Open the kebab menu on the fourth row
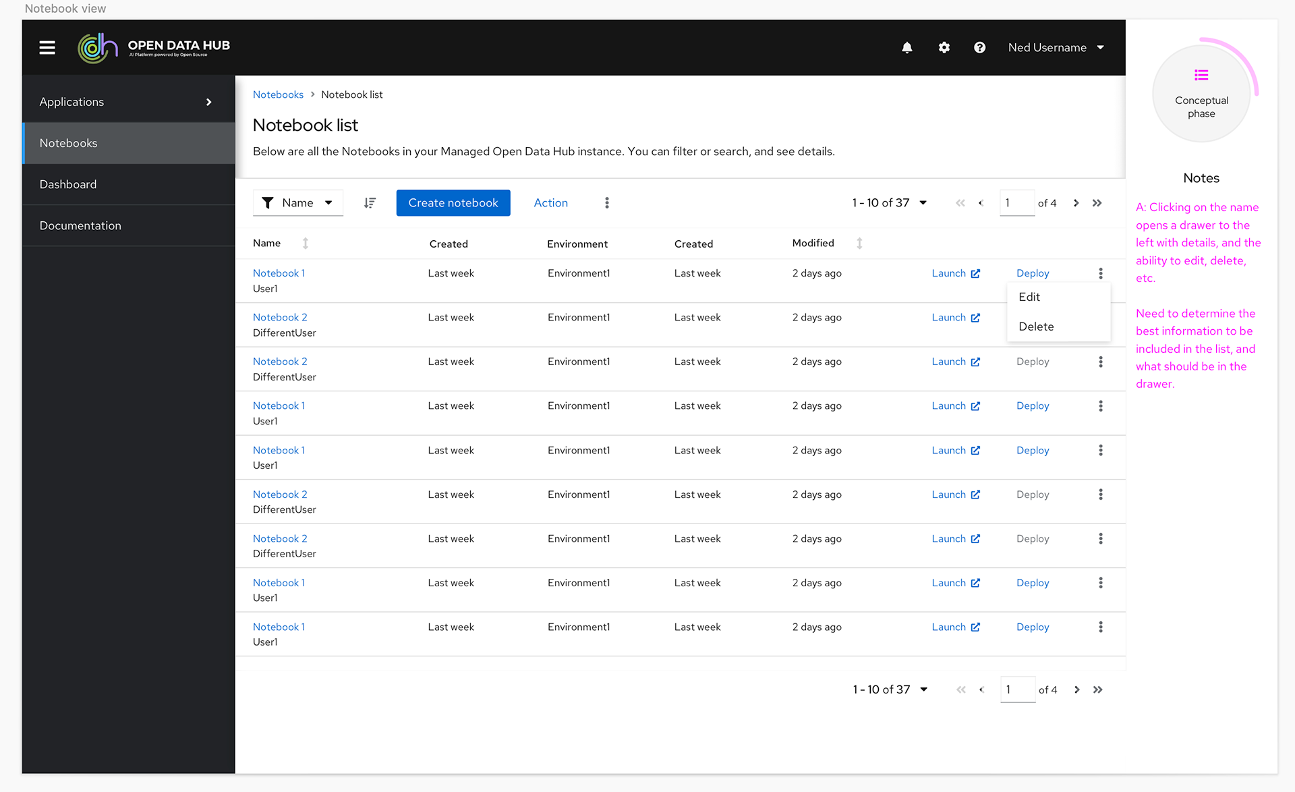 point(1101,406)
